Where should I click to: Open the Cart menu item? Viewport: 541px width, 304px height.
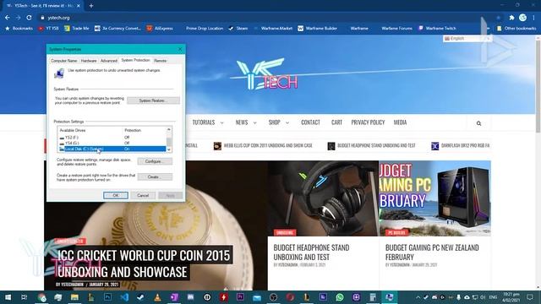click(336, 122)
